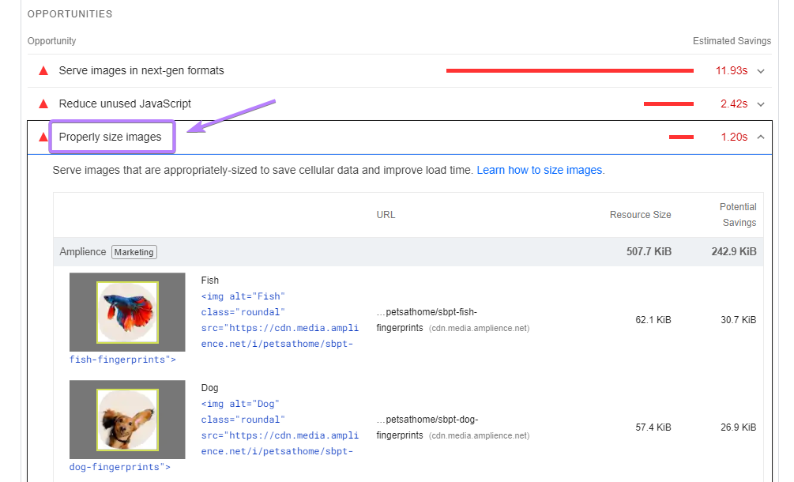Click the warning triangle beside Properly size images
Screen dimensions: 794x482
click(x=43, y=136)
